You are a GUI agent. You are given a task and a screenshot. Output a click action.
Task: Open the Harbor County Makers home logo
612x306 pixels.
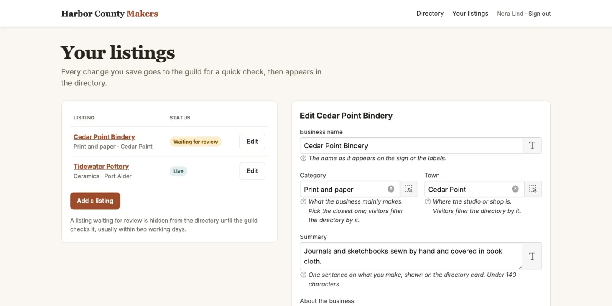(110, 14)
